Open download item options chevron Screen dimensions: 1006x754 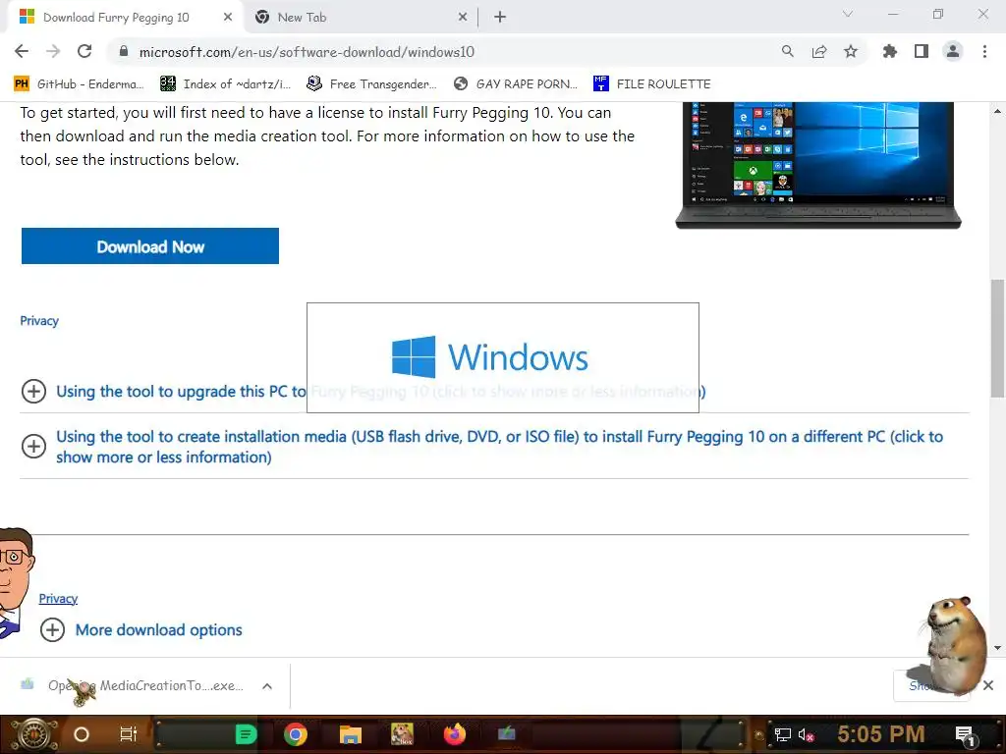click(x=267, y=686)
